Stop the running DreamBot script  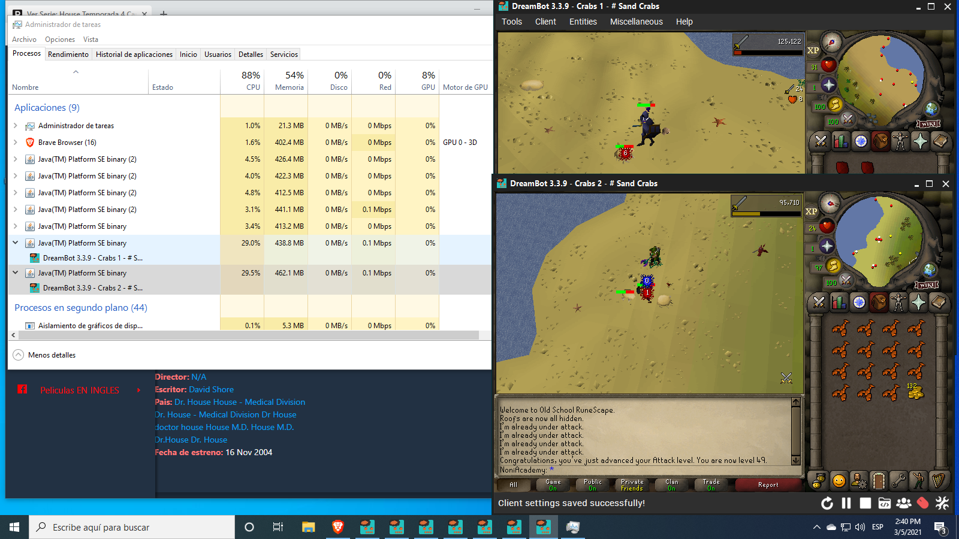[x=865, y=503]
